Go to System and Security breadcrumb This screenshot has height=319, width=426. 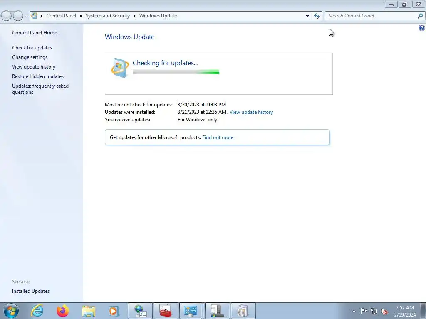(108, 16)
